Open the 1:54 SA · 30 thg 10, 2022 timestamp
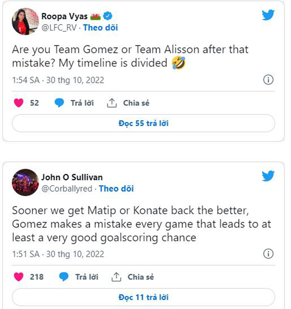Image resolution: width=291 pixels, height=309 pixels. pyautogui.click(x=58, y=80)
